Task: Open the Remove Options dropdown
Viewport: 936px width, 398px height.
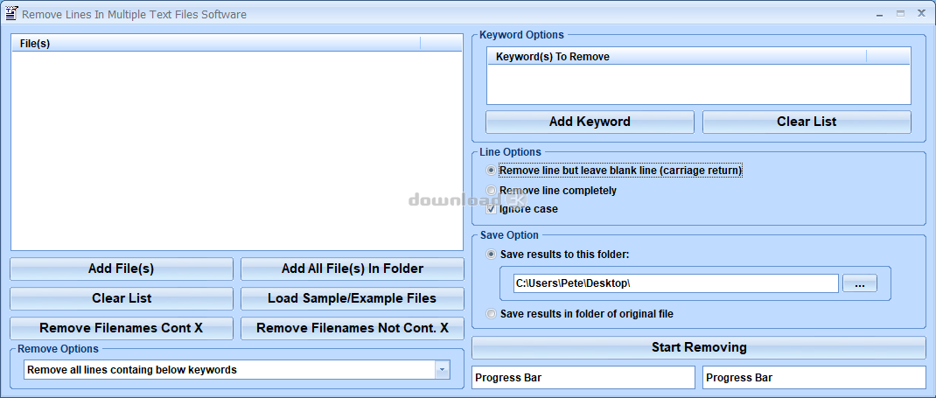Action: click(x=442, y=370)
